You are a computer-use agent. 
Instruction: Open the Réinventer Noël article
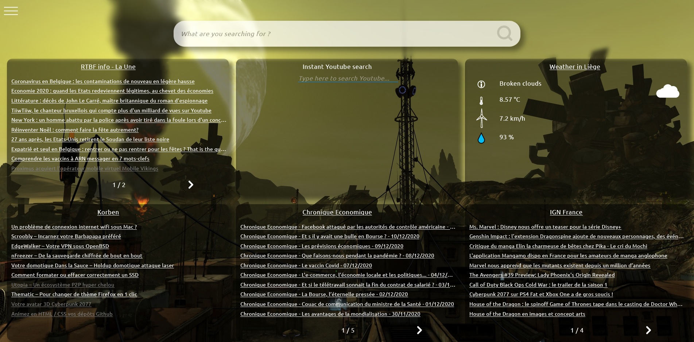[75, 130]
